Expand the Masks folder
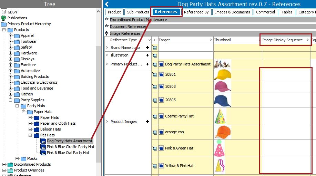The image size is (316, 176). 17,158
